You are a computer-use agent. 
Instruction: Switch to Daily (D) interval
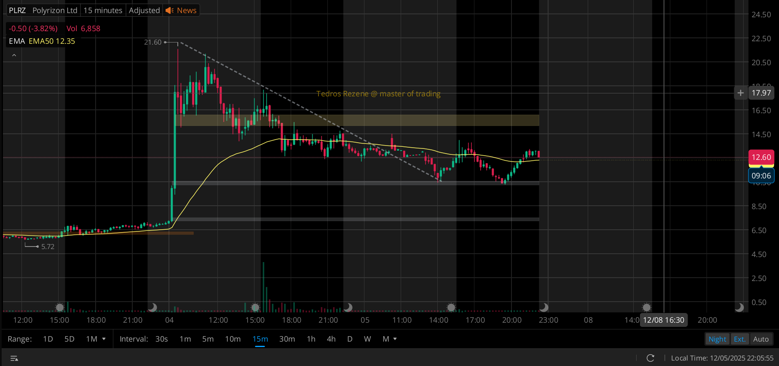(350, 339)
